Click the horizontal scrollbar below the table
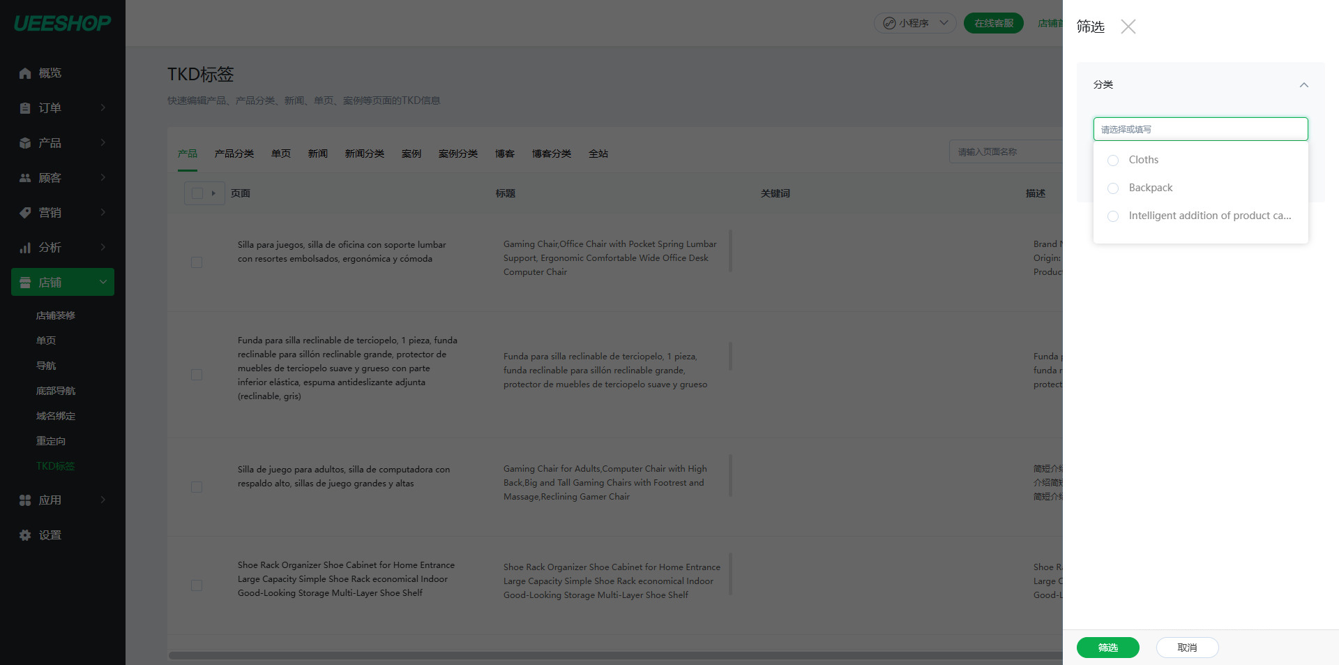Screen dimensions: 1339x665 pos(614,655)
